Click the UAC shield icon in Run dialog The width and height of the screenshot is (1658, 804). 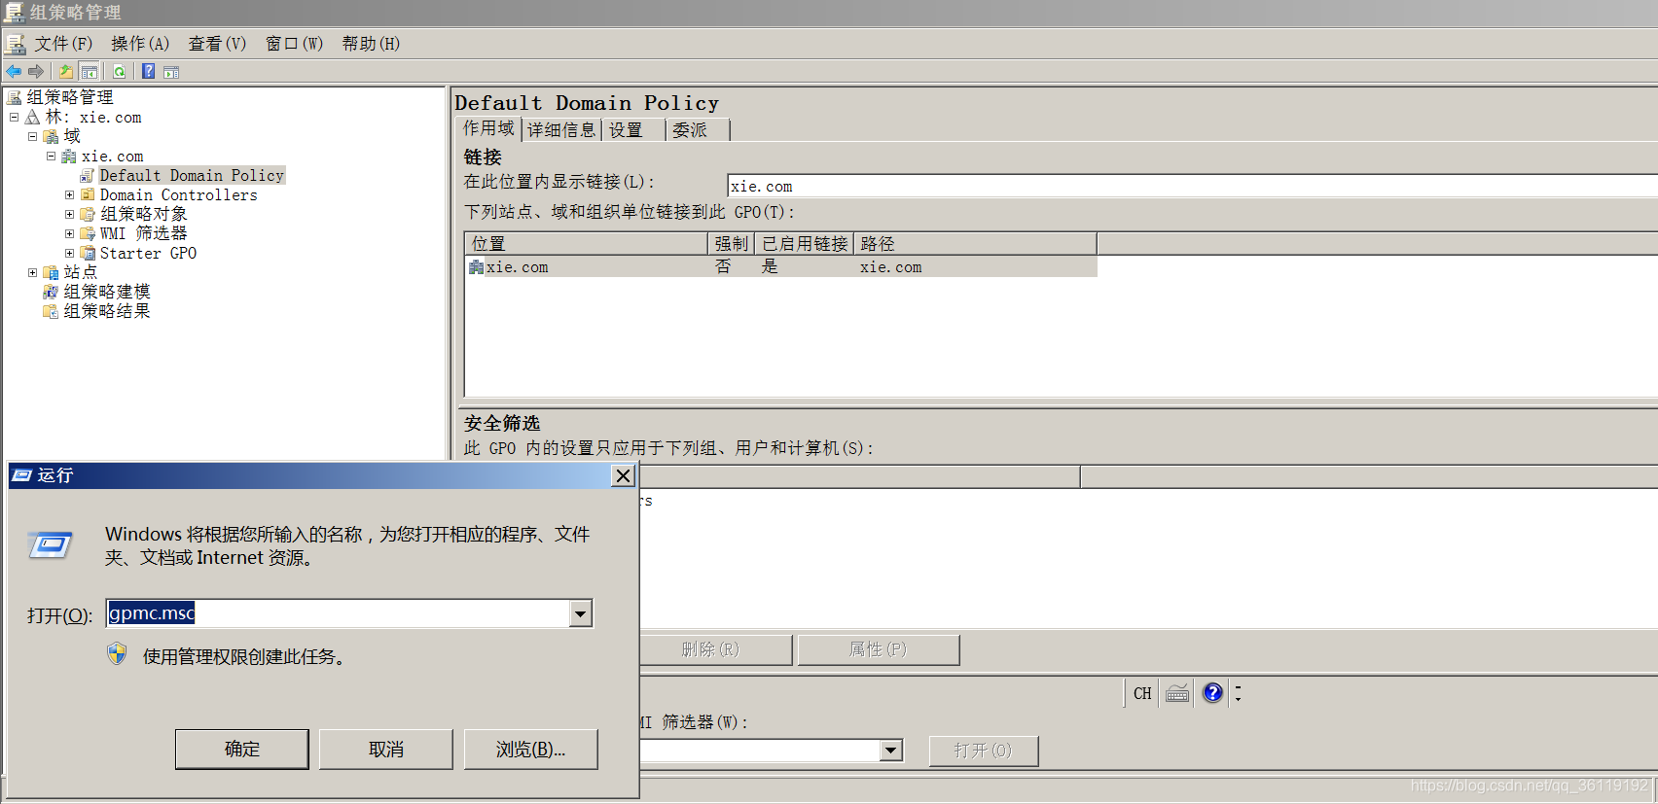pos(117,654)
